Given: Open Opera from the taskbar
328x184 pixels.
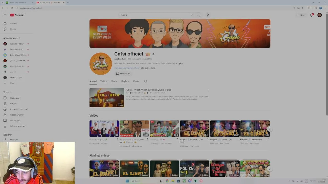Looking at the screenshot, I should coord(201,181).
